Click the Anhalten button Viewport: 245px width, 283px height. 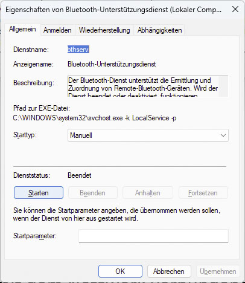[148, 193]
